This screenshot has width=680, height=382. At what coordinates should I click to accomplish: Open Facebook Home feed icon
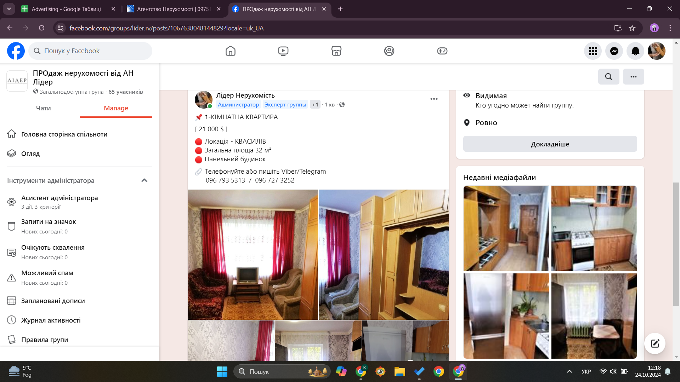click(230, 51)
